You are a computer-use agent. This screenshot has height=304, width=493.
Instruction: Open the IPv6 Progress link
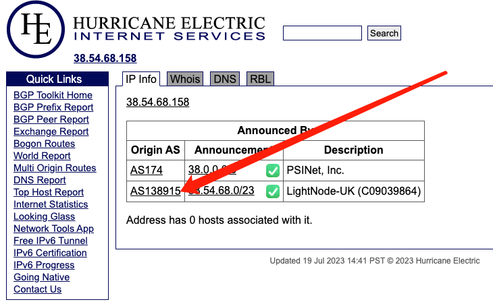(x=44, y=265)
